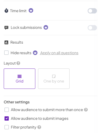Screen dimensions: 98x133
Task: Click the premium crown badge next to Time limit
Action: (31, 11)
